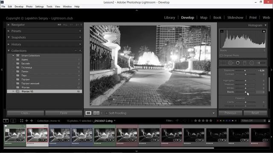This screenshot has height=153, width=273.
Task: Hide the filmstrip bottom arrow
Action: point(136,151)
